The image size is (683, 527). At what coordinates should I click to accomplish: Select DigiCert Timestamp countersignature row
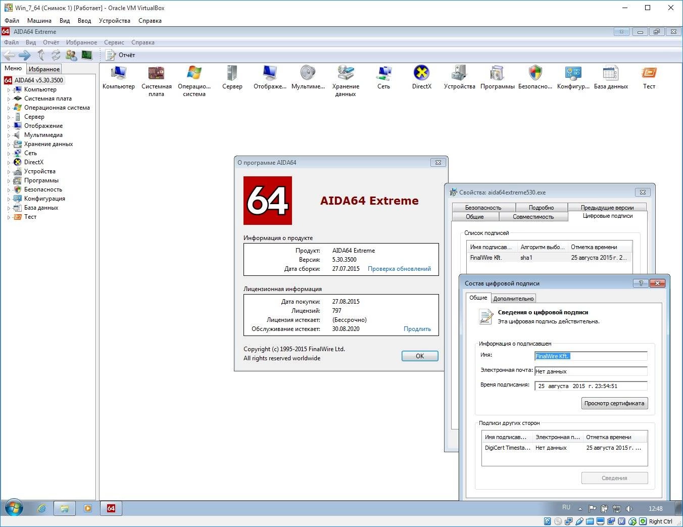(x=564, y=448)
